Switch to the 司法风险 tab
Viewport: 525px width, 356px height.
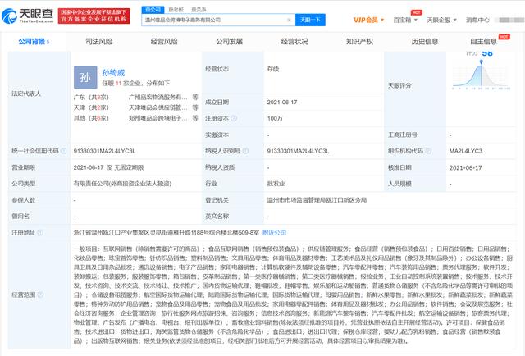click(98, 42)
